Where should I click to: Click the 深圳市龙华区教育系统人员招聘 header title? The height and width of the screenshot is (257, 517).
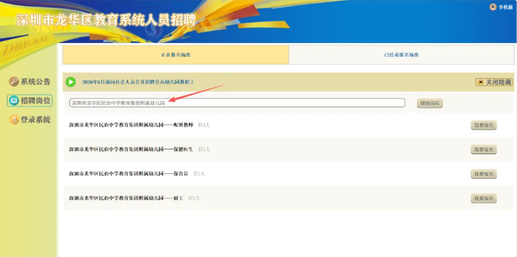(106, 20)
